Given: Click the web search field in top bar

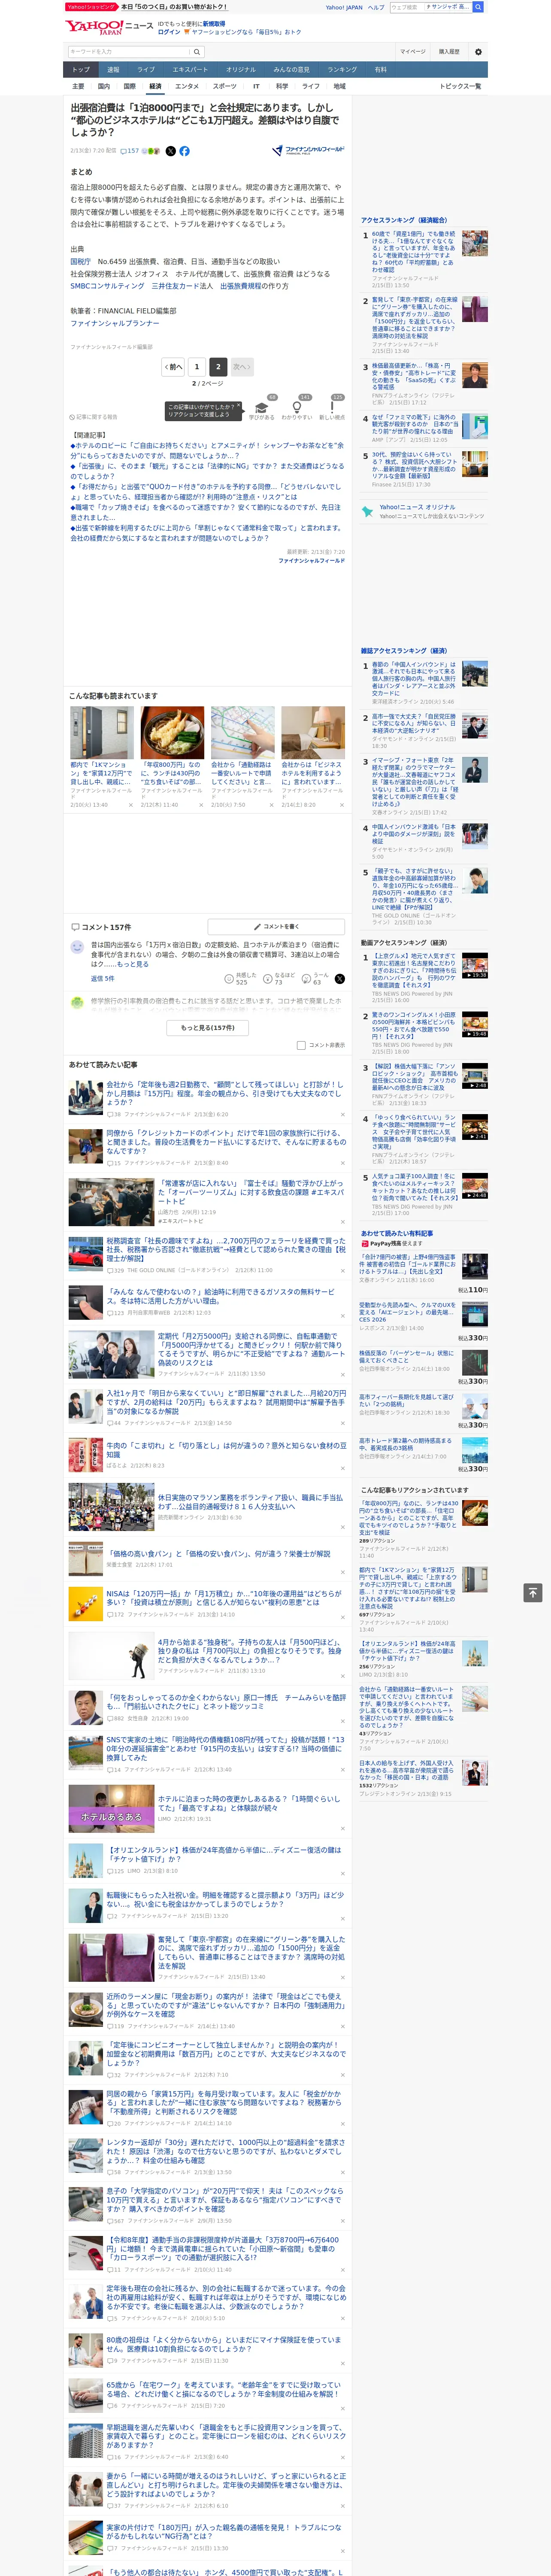Looking at the screenshot, I should coord(431,7).
